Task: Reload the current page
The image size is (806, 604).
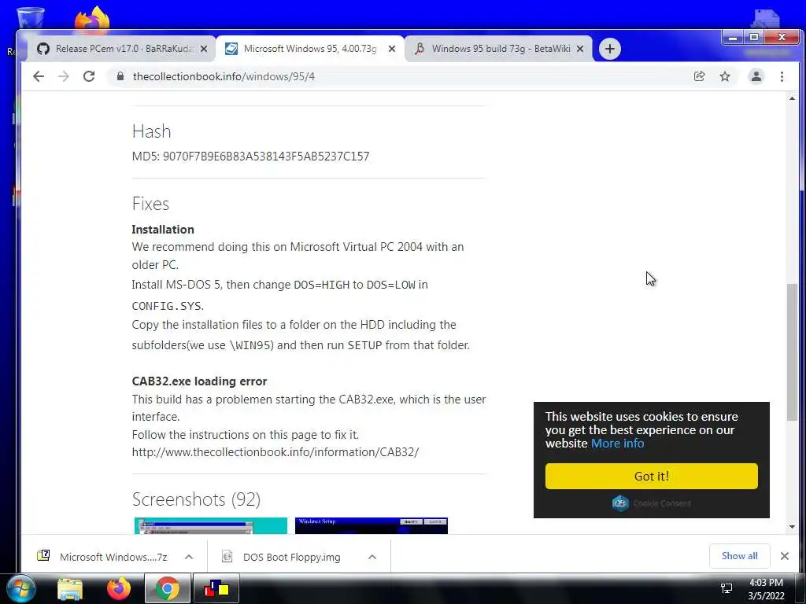Action: [x=89, y=76]
